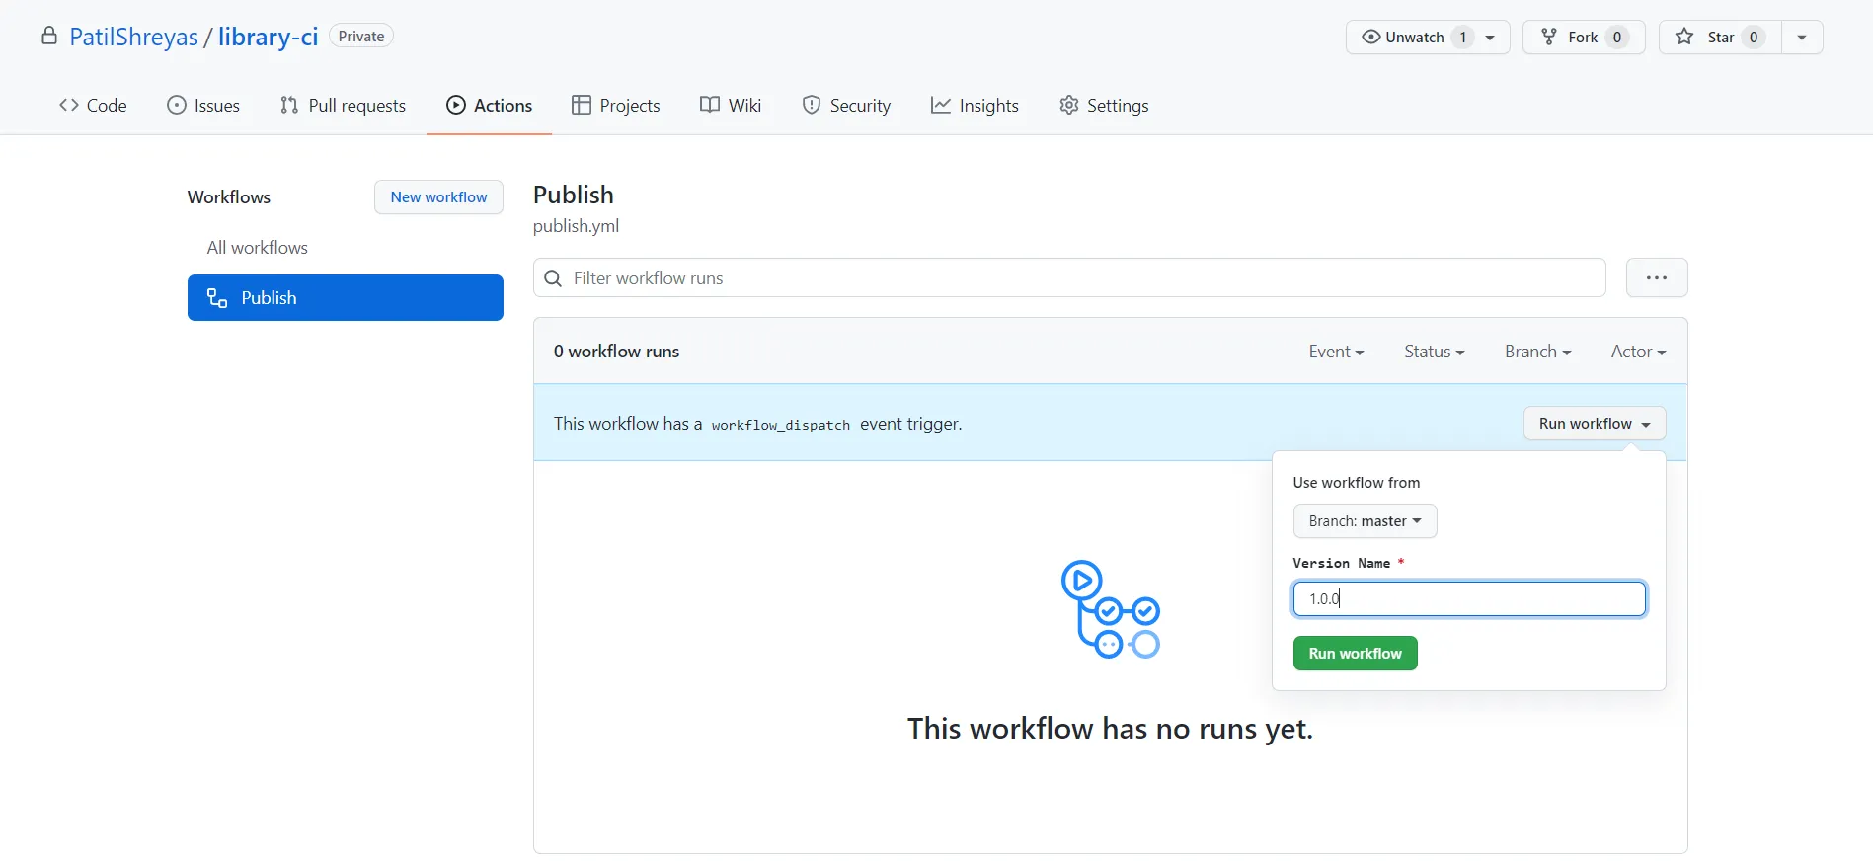
Task: Select the Publish workflow in sidebar
Action: pos(345,298)
